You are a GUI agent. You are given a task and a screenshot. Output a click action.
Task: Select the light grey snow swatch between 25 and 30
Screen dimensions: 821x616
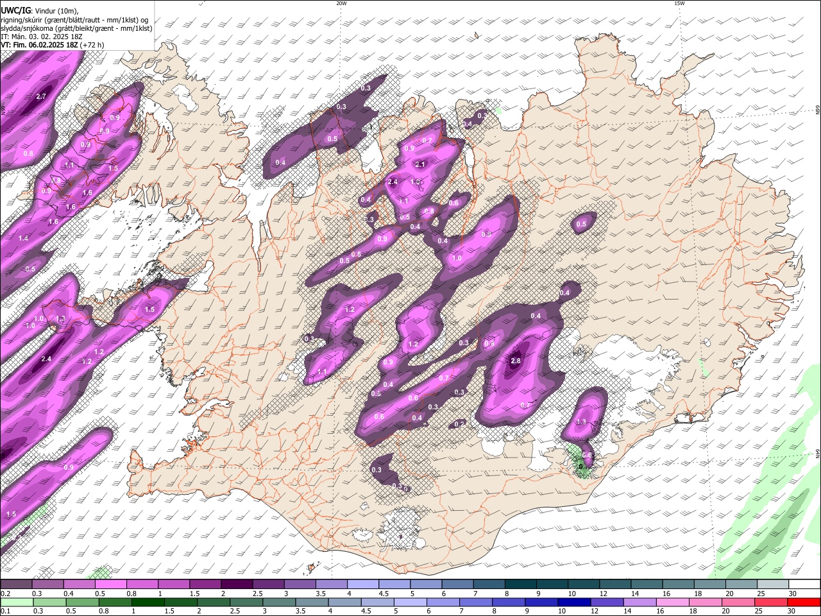774,585
